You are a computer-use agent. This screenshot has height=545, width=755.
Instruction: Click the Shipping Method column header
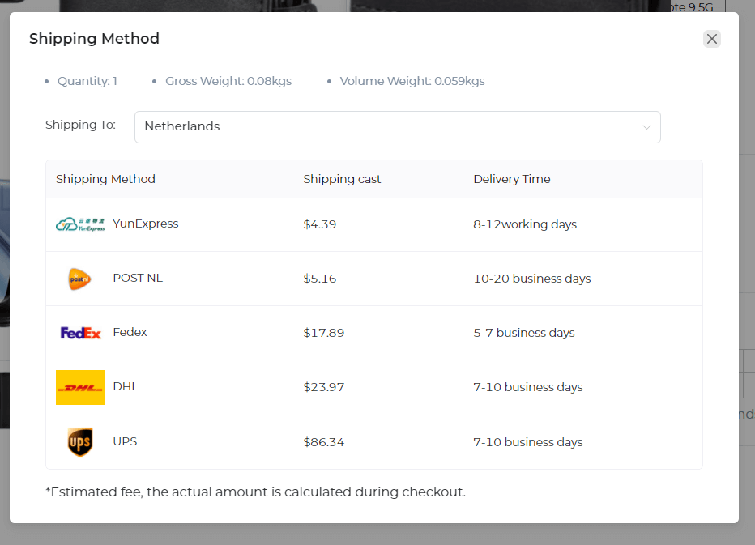click(x=105, y=179)
